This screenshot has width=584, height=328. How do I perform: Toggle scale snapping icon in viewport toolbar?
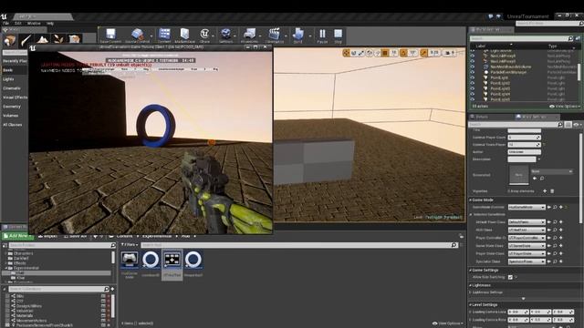pos(423,53)
